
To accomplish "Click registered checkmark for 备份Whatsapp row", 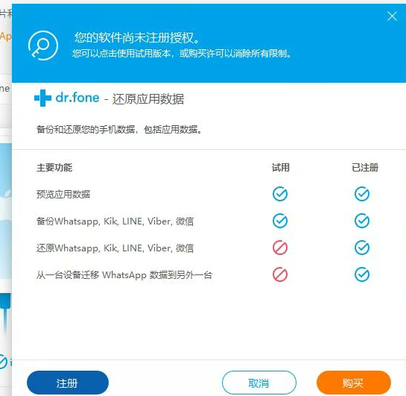I will [362, 221].
